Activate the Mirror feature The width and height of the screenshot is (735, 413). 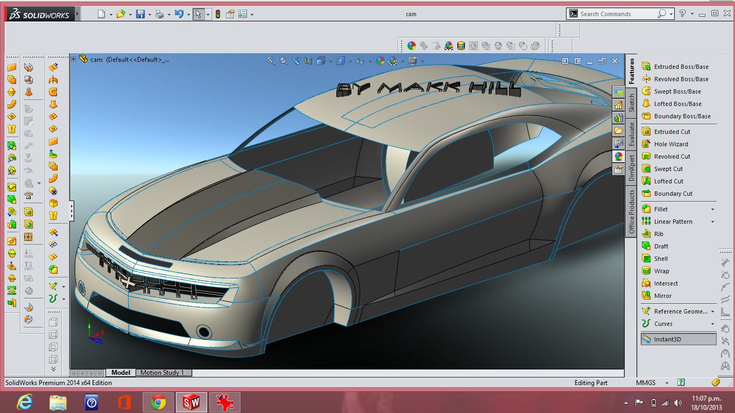click(662, 296)
